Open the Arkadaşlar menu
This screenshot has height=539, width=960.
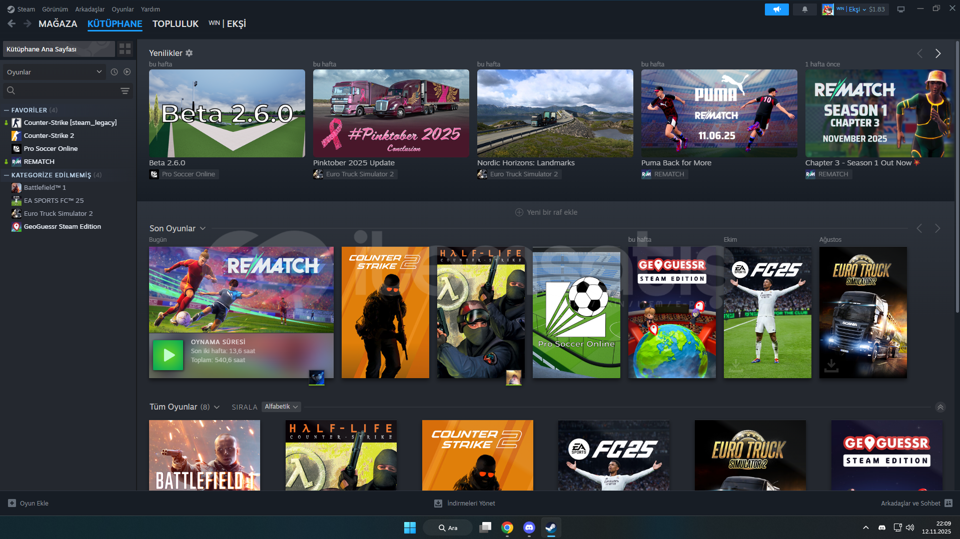(90, 9)
